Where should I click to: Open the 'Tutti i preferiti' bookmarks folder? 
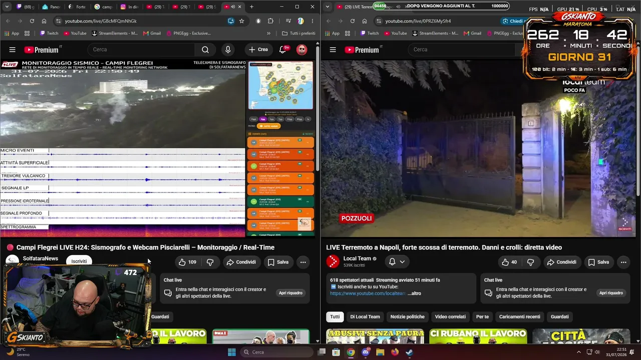(299, 33)
